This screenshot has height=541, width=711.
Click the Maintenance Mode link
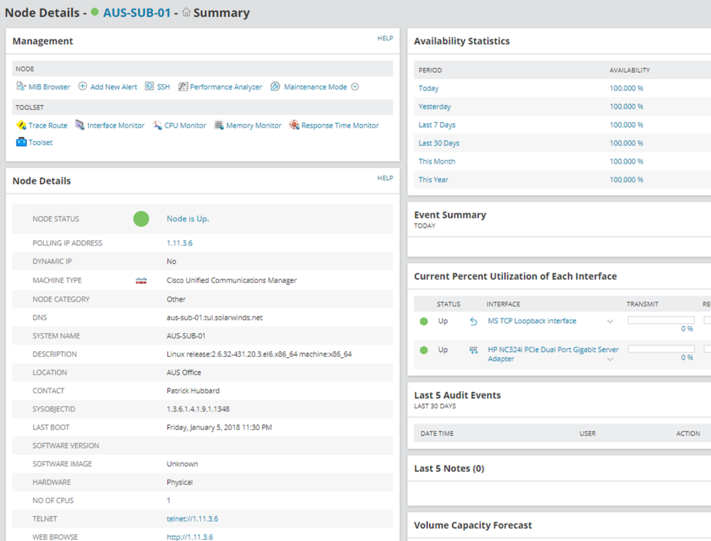click(315, 87)
